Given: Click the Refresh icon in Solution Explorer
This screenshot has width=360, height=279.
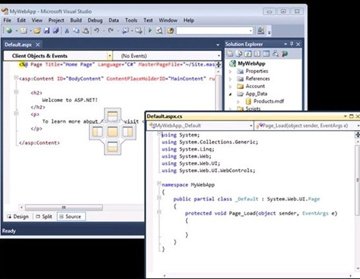Looking at the screenshot, I should pyautogui.click(x=248, y=54).
